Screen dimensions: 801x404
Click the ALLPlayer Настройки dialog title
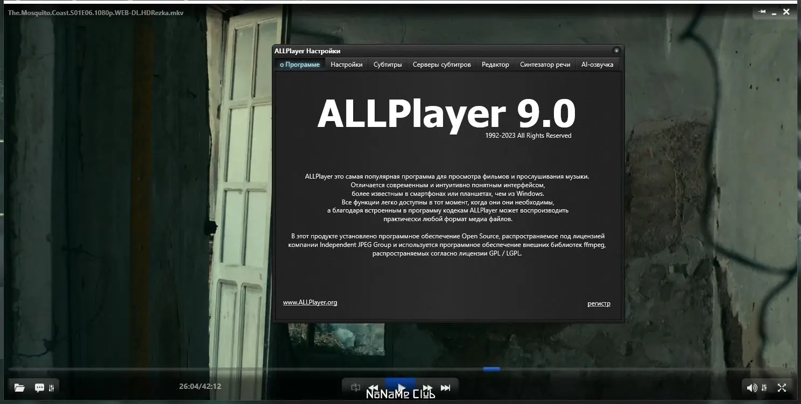[307, 51]
